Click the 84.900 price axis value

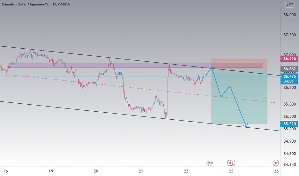pos(289,141)
